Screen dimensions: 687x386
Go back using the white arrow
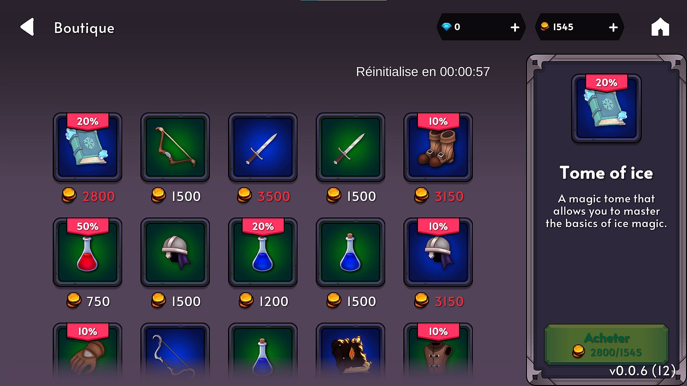(x=27, y=27)
